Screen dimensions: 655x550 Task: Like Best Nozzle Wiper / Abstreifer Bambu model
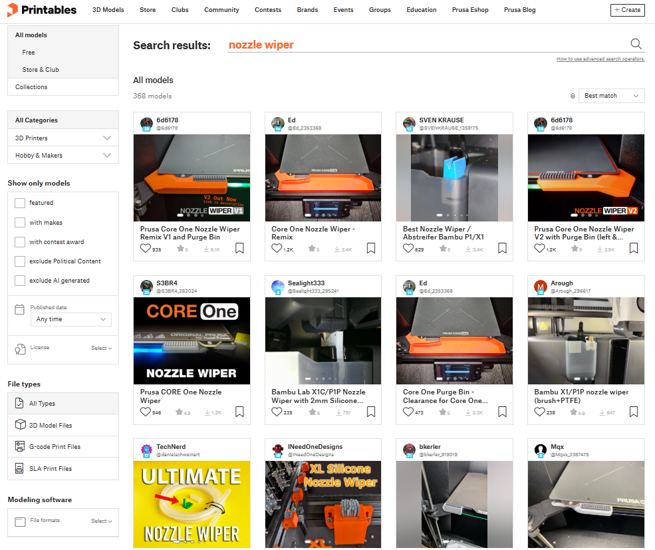tap(408, 248)
